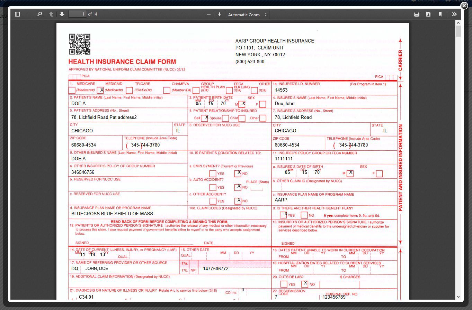Check the Medicare checkbox

72,90
